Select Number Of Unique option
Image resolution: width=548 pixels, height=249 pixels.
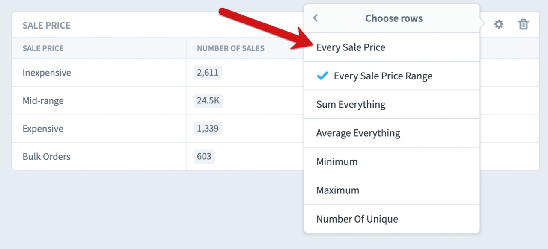(357, 219)
